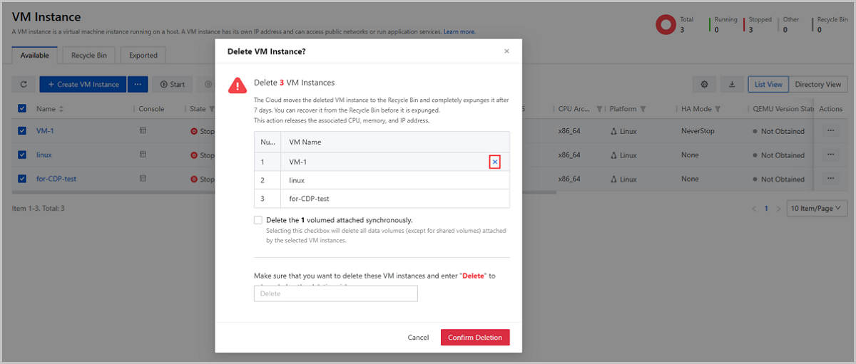The image size is (856, 364).
Task: Open the column settings gear icon
Action: click(x=704, y=84)
